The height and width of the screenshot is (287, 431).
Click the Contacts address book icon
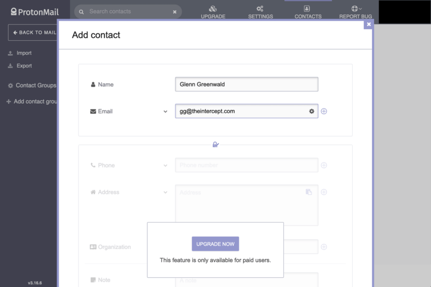(x=307, y=9)
